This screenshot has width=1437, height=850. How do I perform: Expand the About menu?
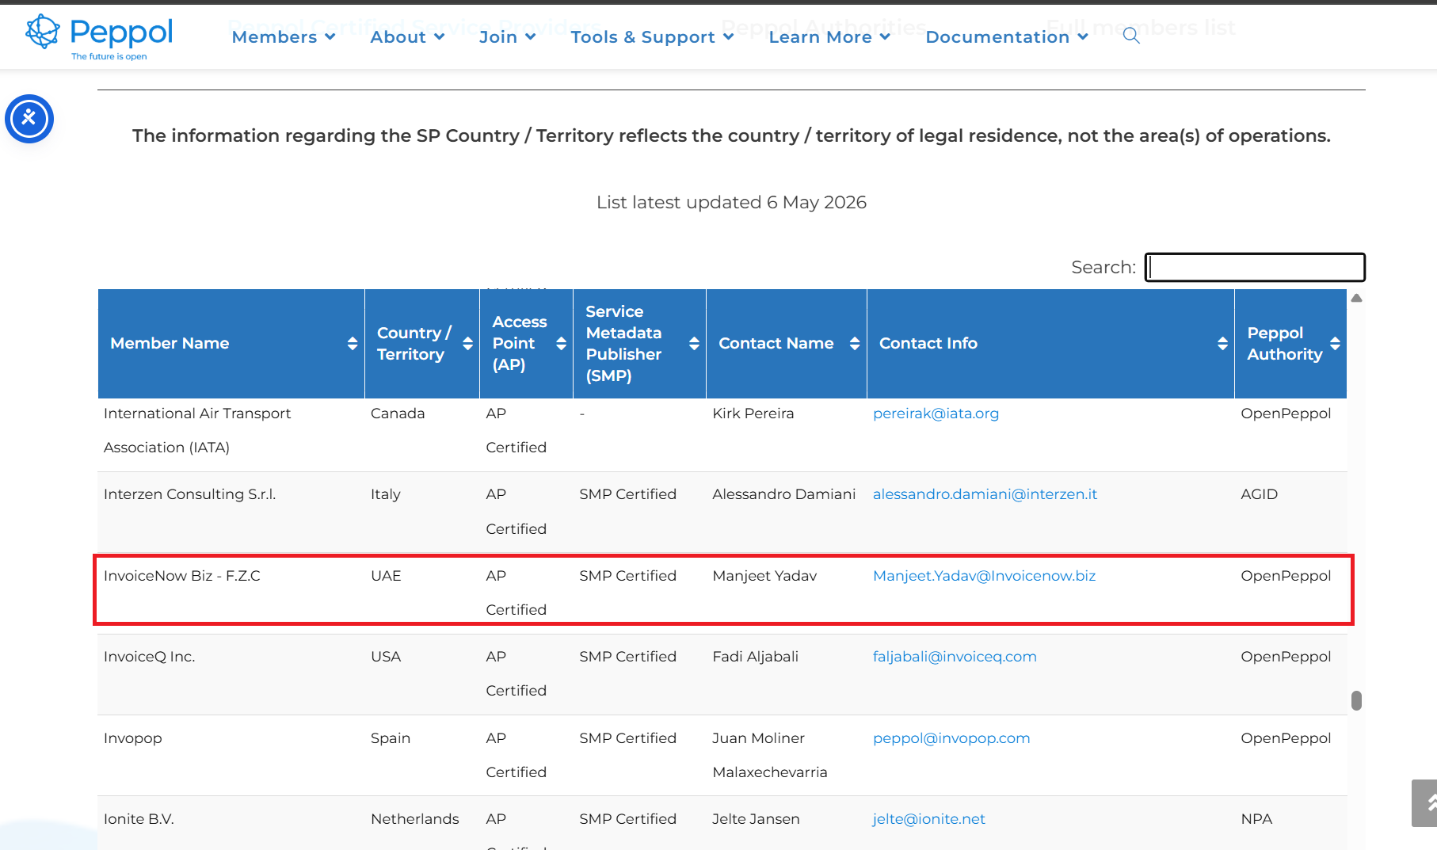407,36
